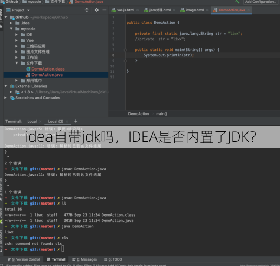280x266 pixels.
Task: Expand the 郑州城市 folder
Action: (x=16, y=80)
